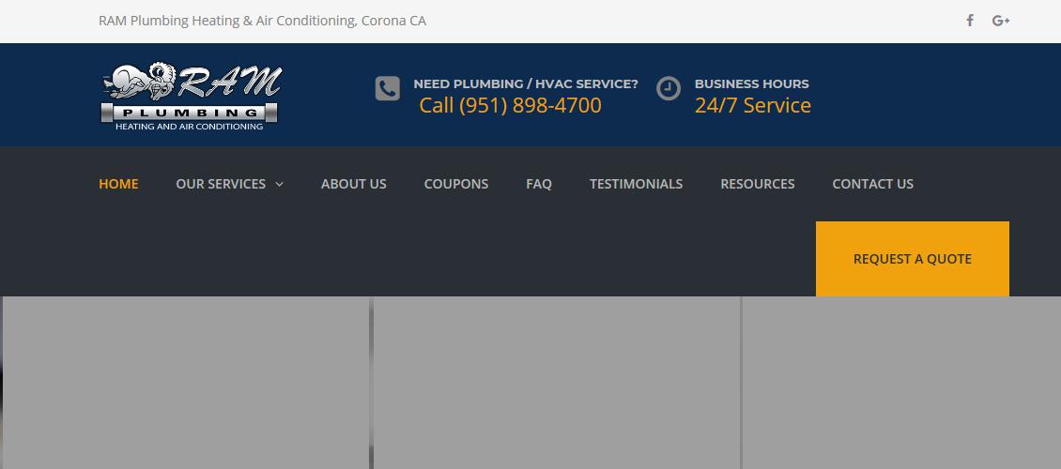Navigate to Resources
The width and height of the screenshot is (1061, 469).
point(757,184)
